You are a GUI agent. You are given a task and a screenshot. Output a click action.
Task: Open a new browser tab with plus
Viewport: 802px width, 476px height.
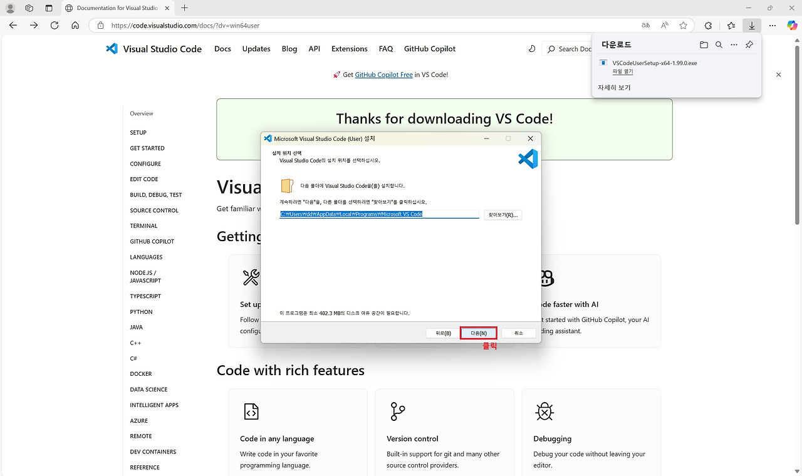184,8
